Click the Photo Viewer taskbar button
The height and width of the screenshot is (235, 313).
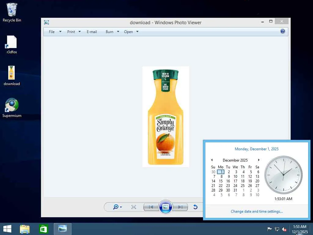[x=62, y=229]
